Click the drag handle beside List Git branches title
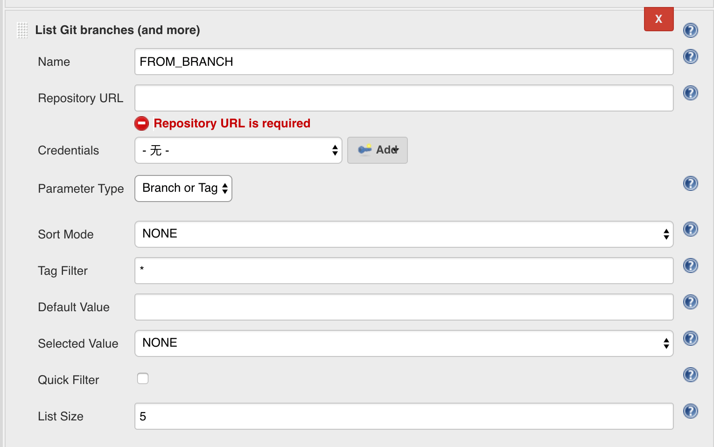The height and width of the screenshot is (447, 714). (x=22, y=30)
